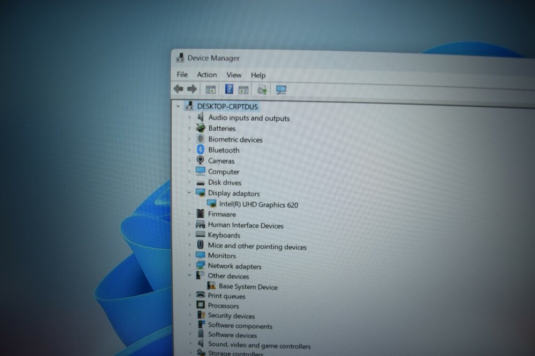Click the Audio inputs and outputs speaker icon
Image resolution: width=535 pixels, height=356 pixels.
(x=201, y=117)
